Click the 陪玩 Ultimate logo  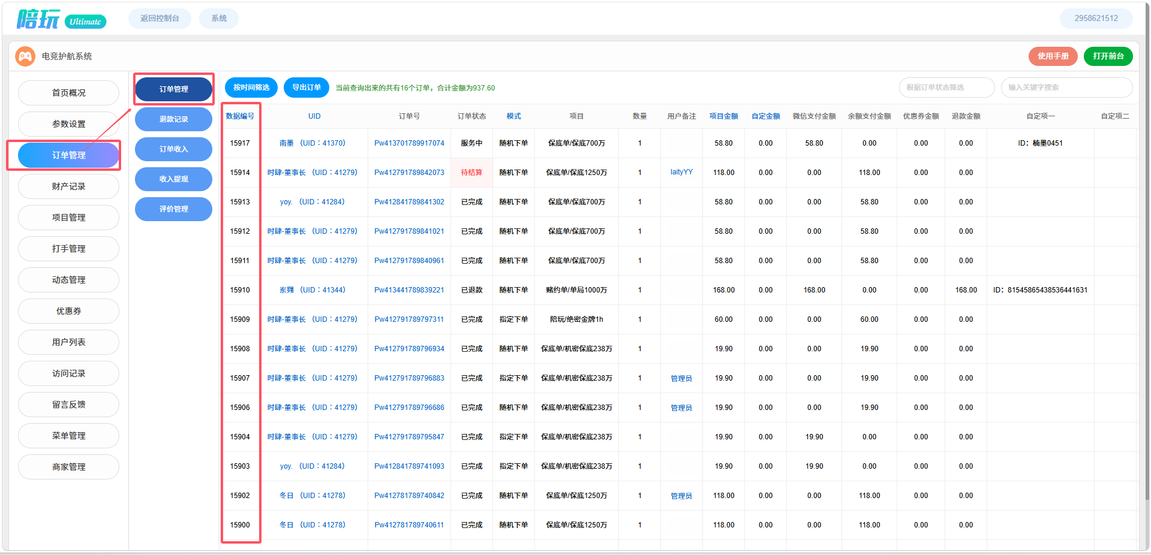click(x=61, y=19)
